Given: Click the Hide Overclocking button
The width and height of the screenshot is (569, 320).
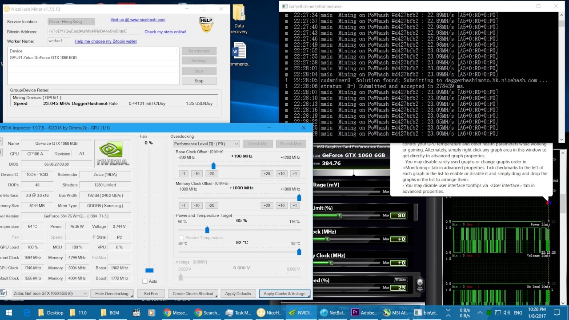Looking at the screenshot, I should [112, 293].
